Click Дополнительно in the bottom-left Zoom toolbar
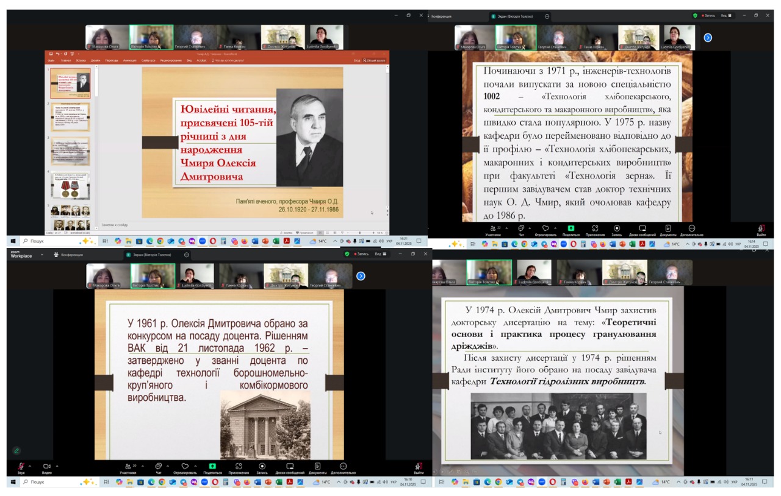This screenshot has width=781, height=496. point(343,467)
